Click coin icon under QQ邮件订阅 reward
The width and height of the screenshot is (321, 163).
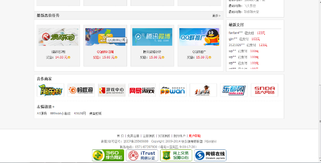[116, 58]
